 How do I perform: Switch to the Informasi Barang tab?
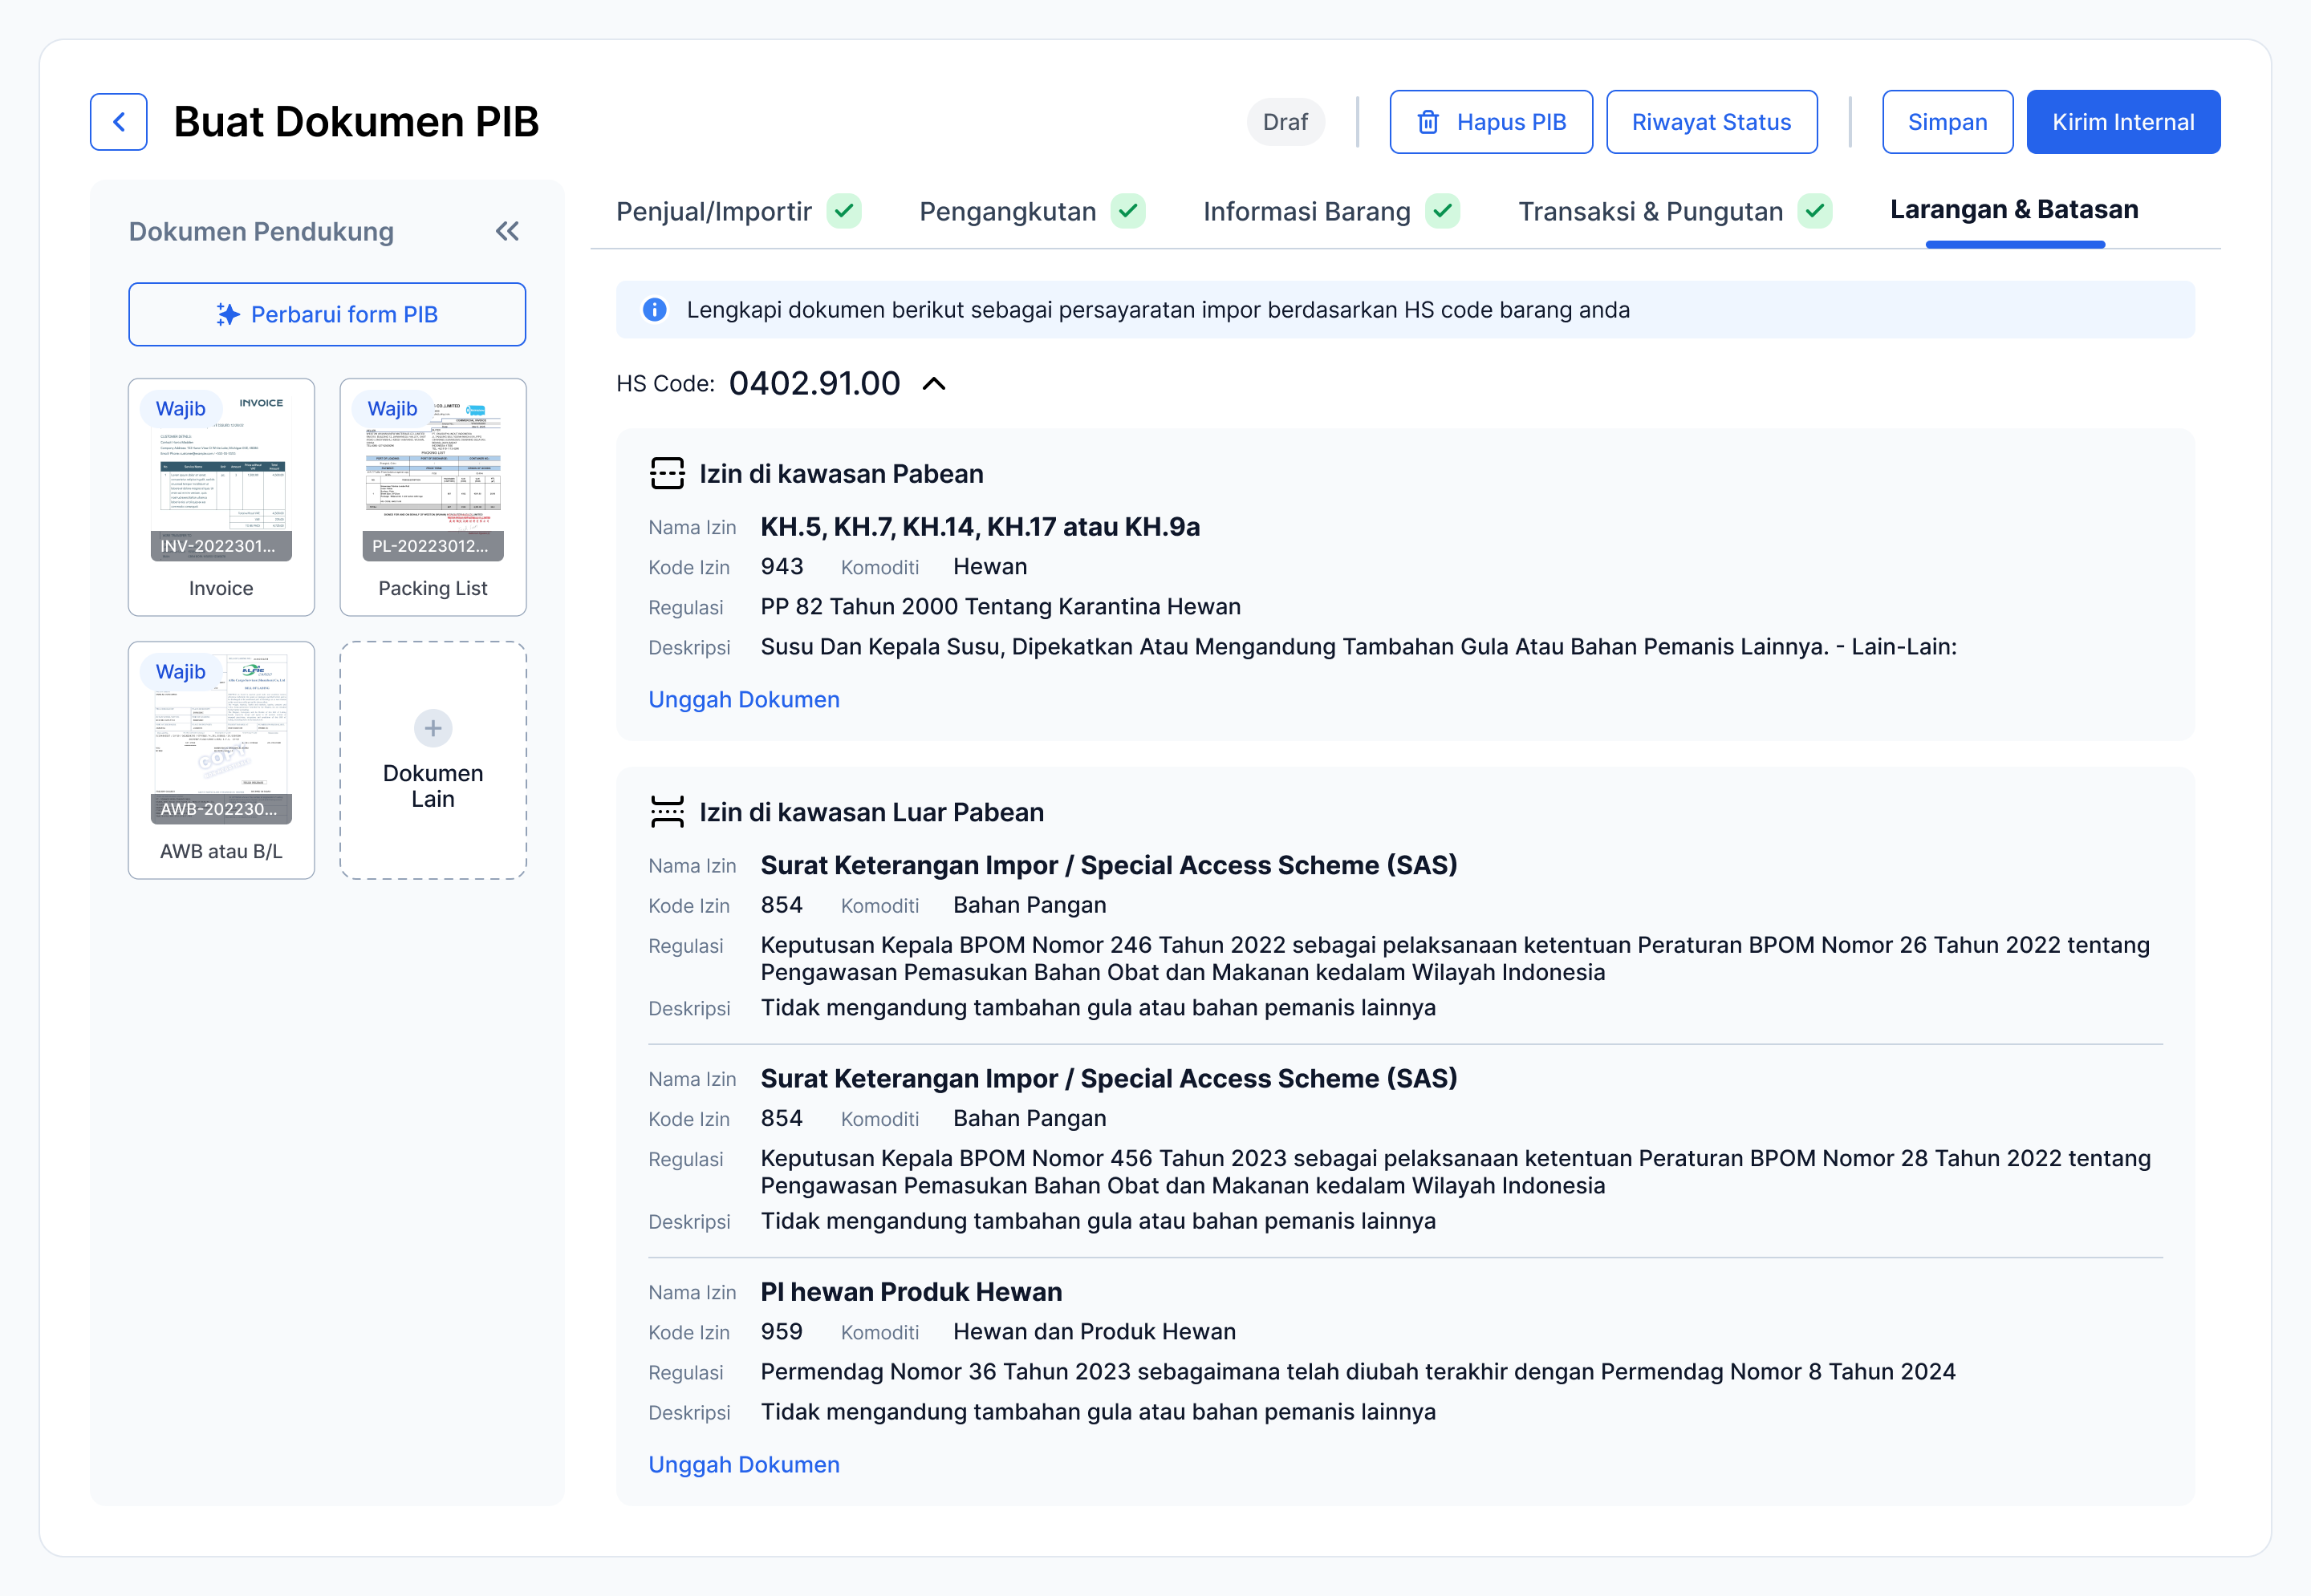click(x=1306, y=211)
